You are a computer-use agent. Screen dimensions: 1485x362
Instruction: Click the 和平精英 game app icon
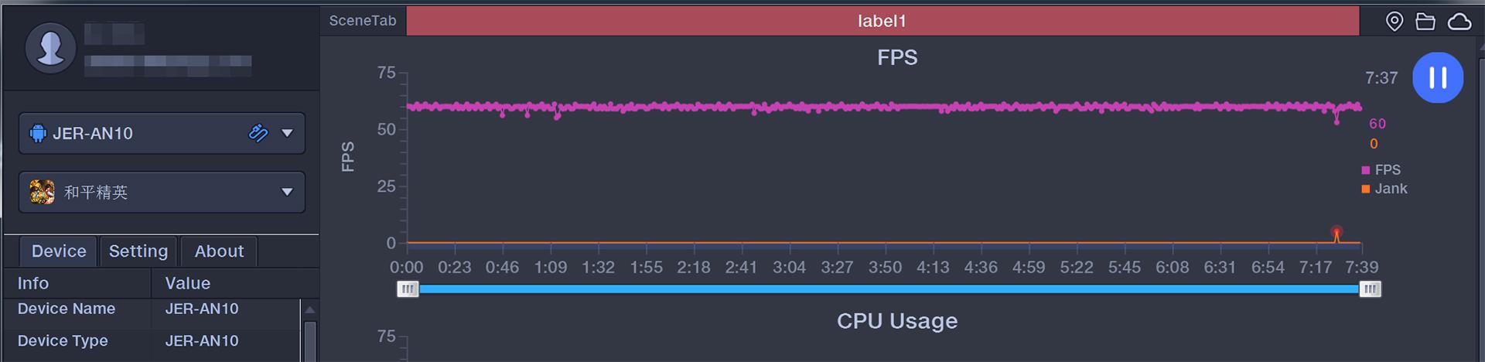42,192
